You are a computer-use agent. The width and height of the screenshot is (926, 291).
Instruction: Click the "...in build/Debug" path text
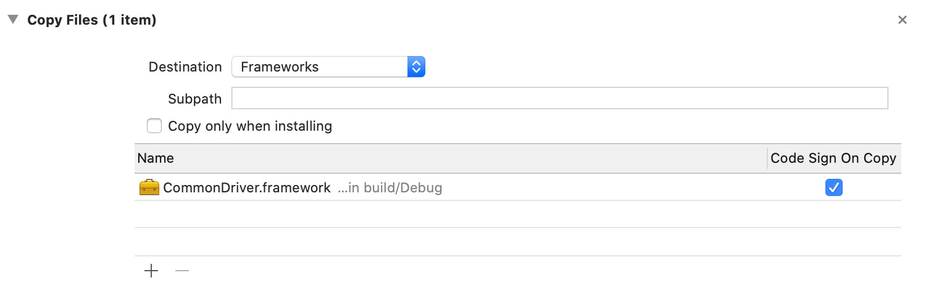point(390,188)
